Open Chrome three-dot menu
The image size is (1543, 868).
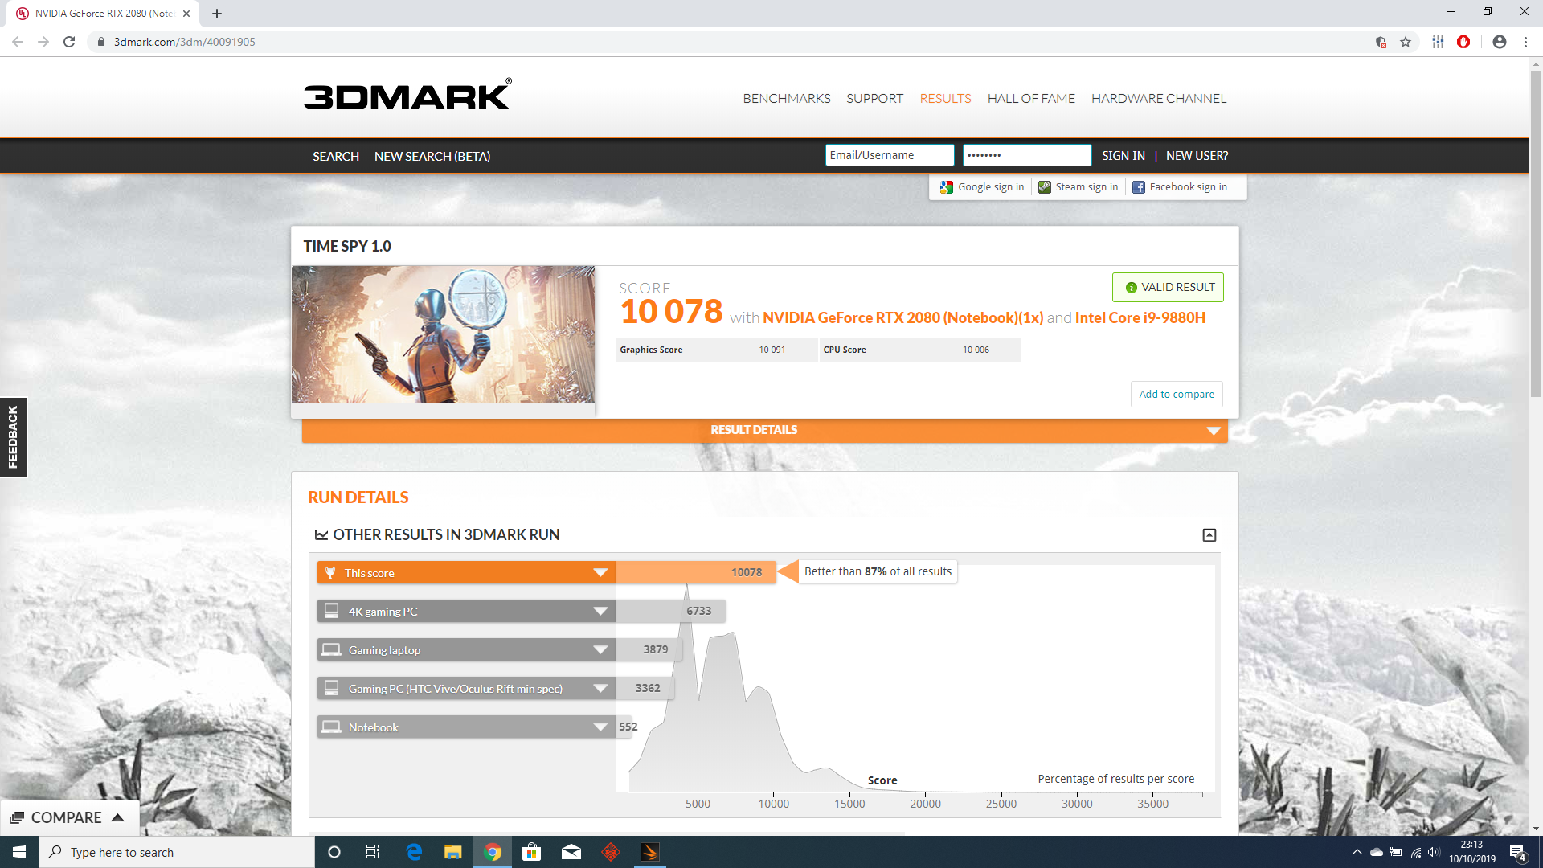[1525, 42]
